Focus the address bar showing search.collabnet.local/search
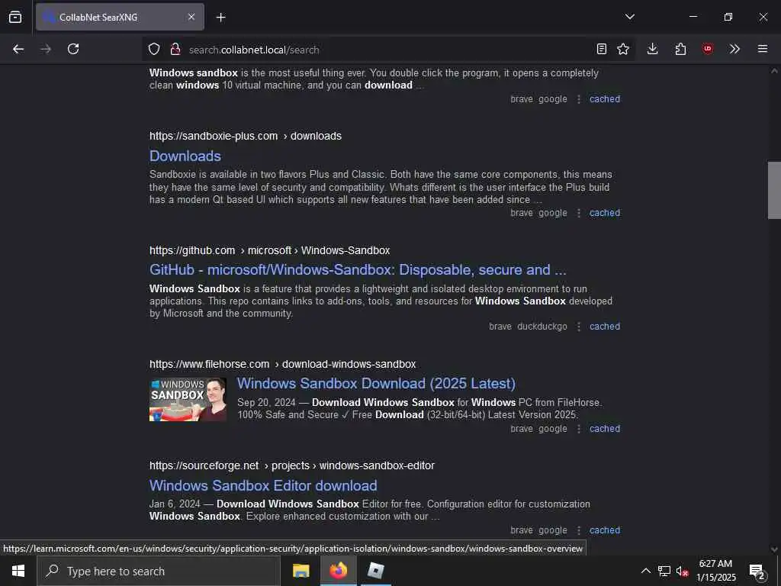 click(x=388, y=50)
